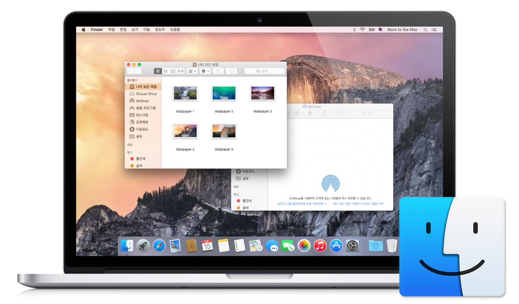
Task: Open Safari compass icon in Dock
Action: pos(159,246)
